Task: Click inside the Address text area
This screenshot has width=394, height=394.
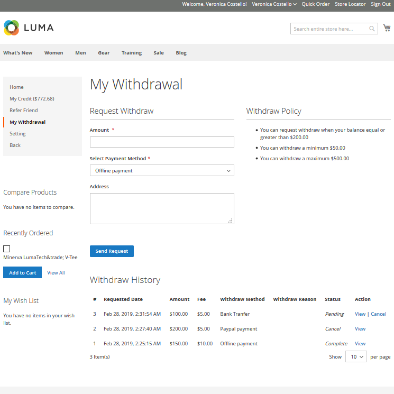Action: click(x=162, y=208)
